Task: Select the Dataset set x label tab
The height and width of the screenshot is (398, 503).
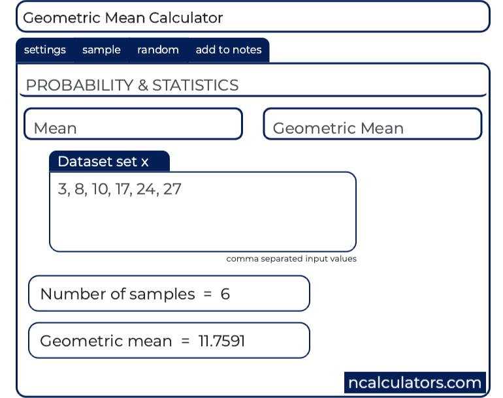Action: [109, 161]
